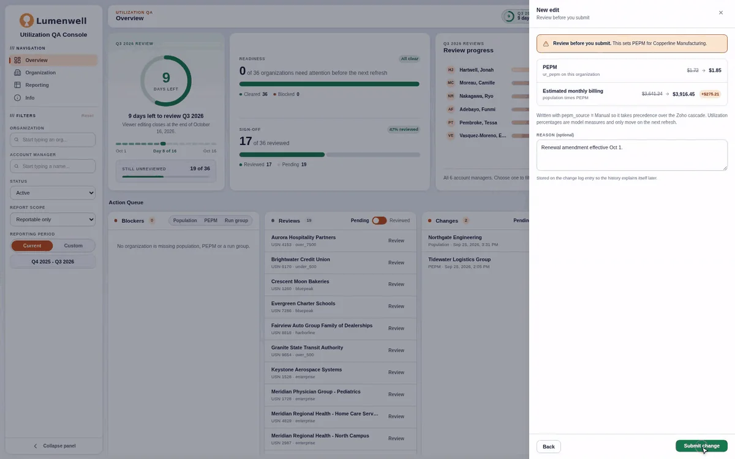Select account manager Moreau, Camille
Image resolution: width=735 pixels, height=459 pixels.
(477, 83)
